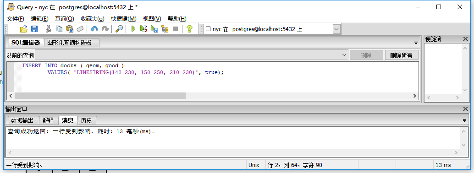
Task: Open the 视图(V) menu
Action: pyautogui.click(x=152, y=19)
